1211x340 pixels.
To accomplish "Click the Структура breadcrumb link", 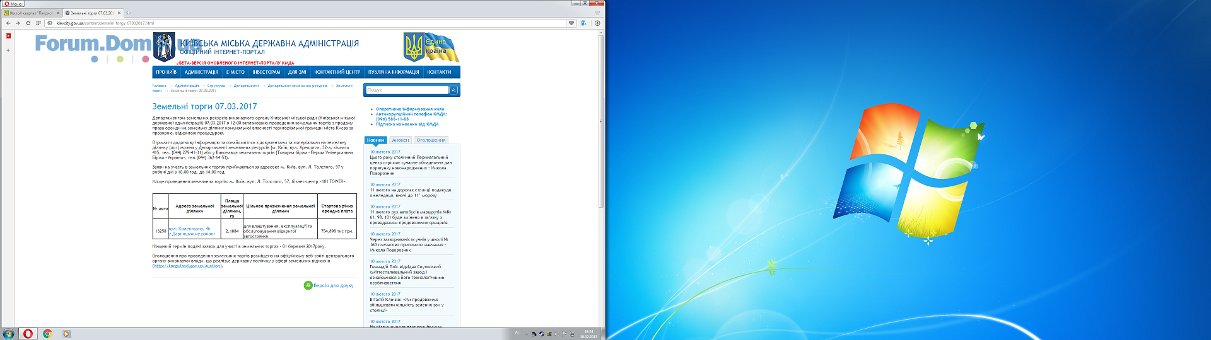I will coord(216,86).
